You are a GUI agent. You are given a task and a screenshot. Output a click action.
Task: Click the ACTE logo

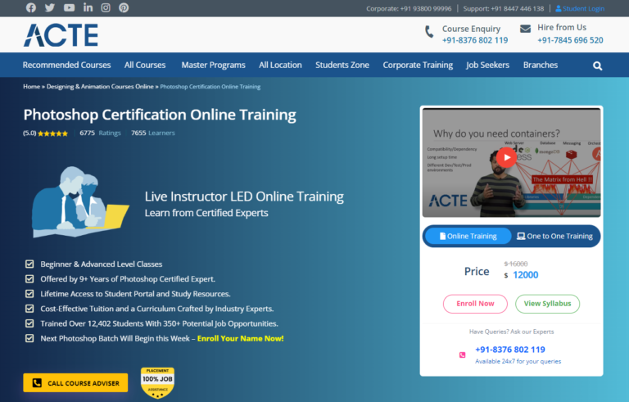[x=61, y=35]
